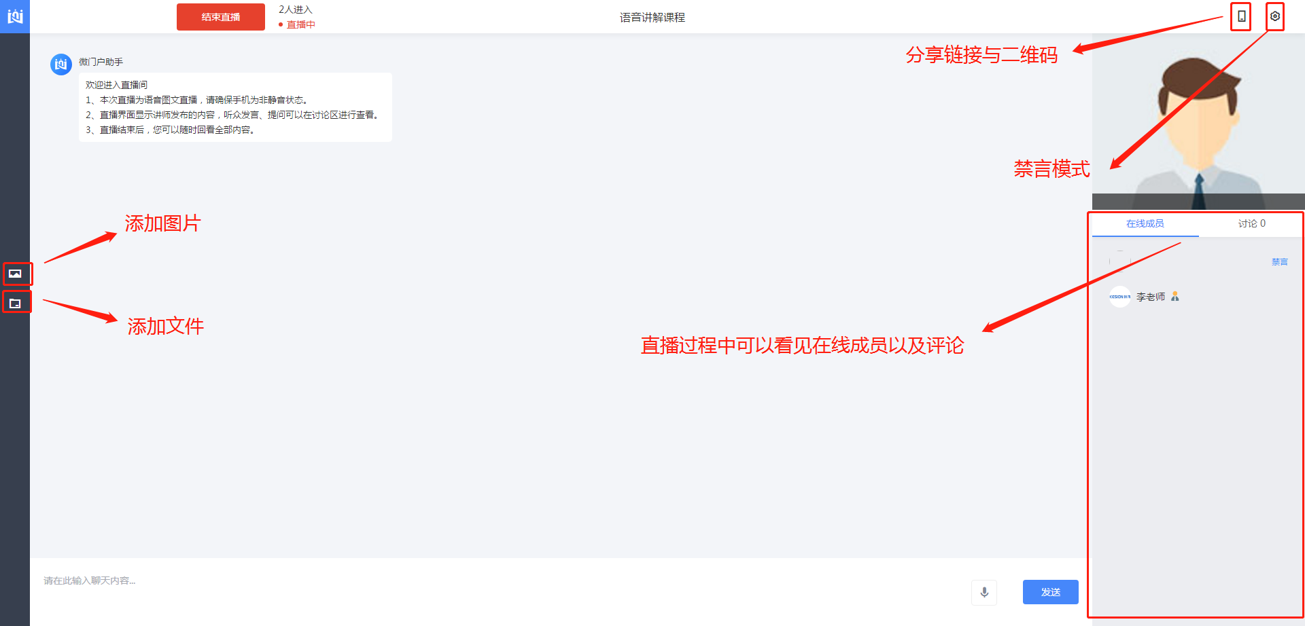Click the 欢迎进入直播间 welcome message text
The height and width of the screenshot is (626, 1305).
point(116,85)
